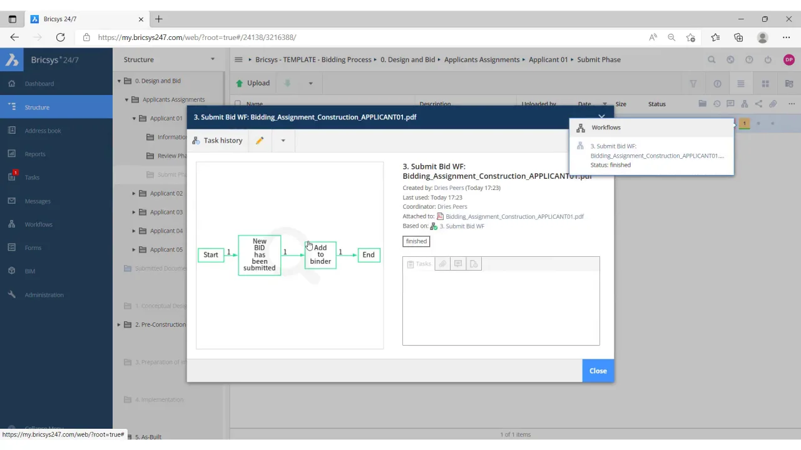Open Address book in the sidebar
This screenshot has height=450, width=801.
pos(43,131)
